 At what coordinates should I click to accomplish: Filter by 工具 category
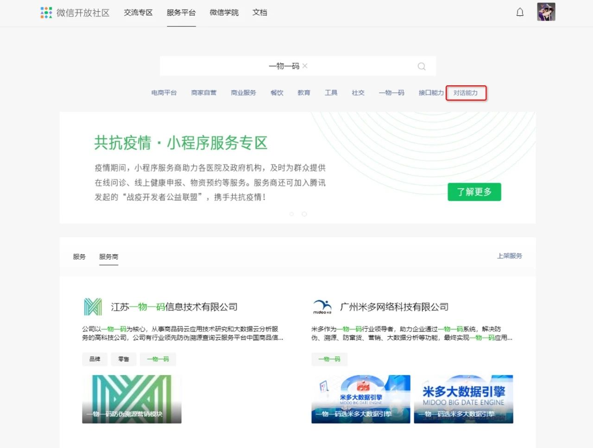click(331, 93)
